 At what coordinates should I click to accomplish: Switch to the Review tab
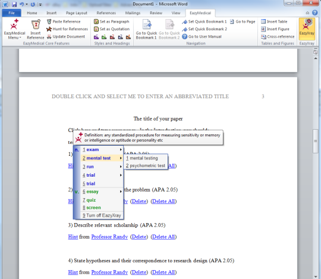[x=156, y=13]
